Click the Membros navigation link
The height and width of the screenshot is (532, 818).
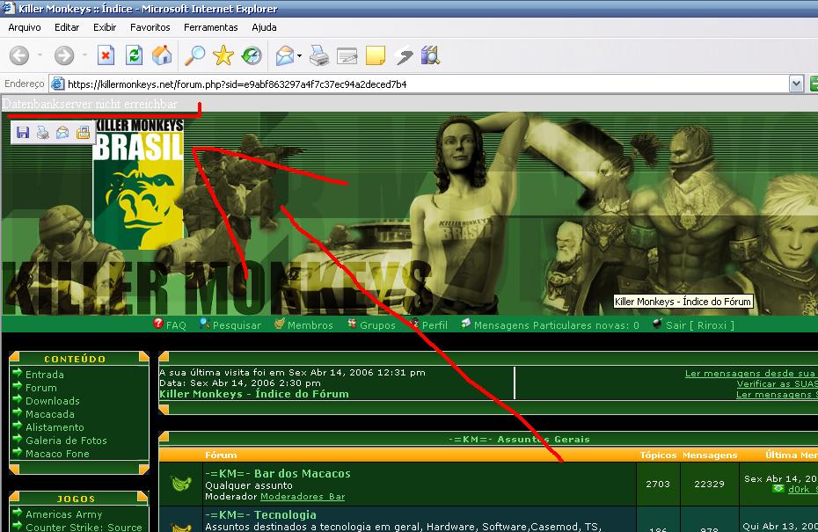click(310, 325)
